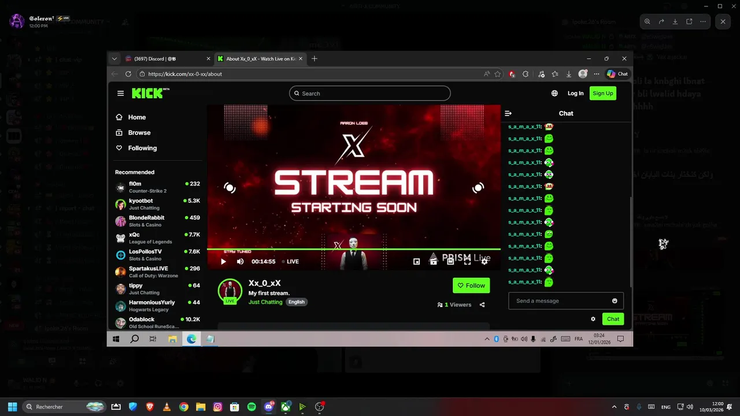Click Edge icon in inner screenshot taskbar
Viewport: 740px width, 416px height.
tap(191, 339)
